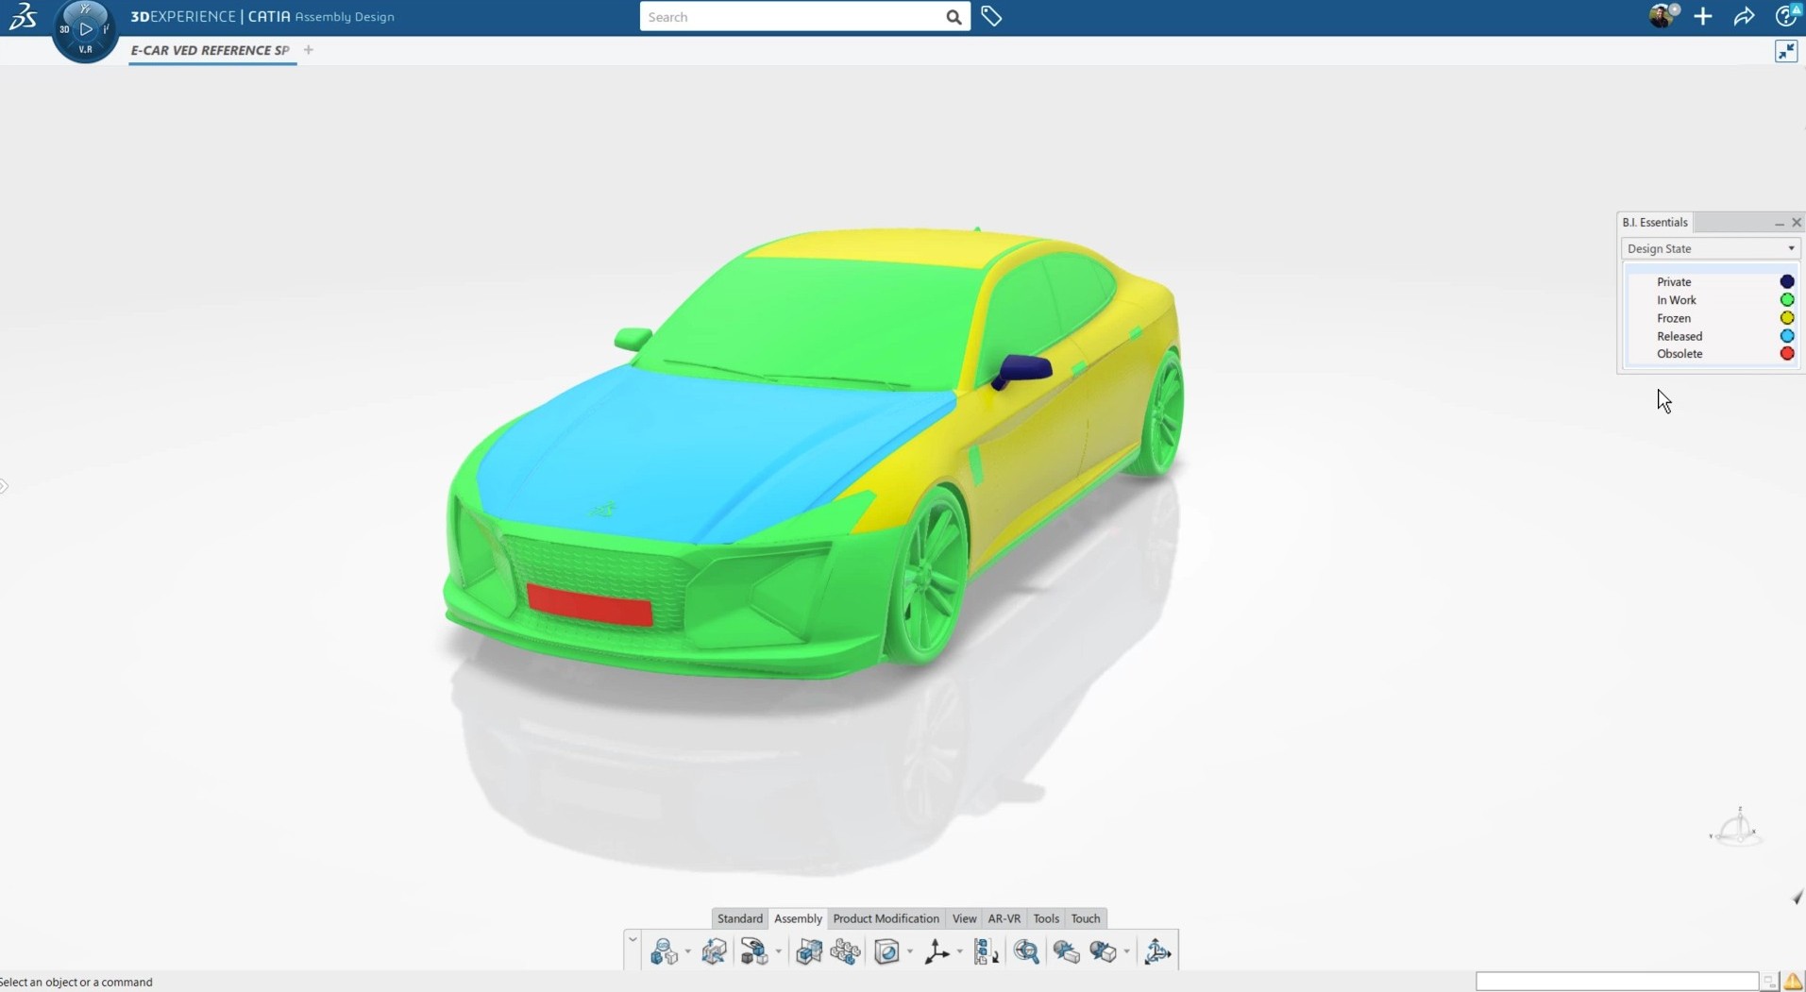Click the Manipulate icon at the toolbar end

click(x=1158, y=950)
